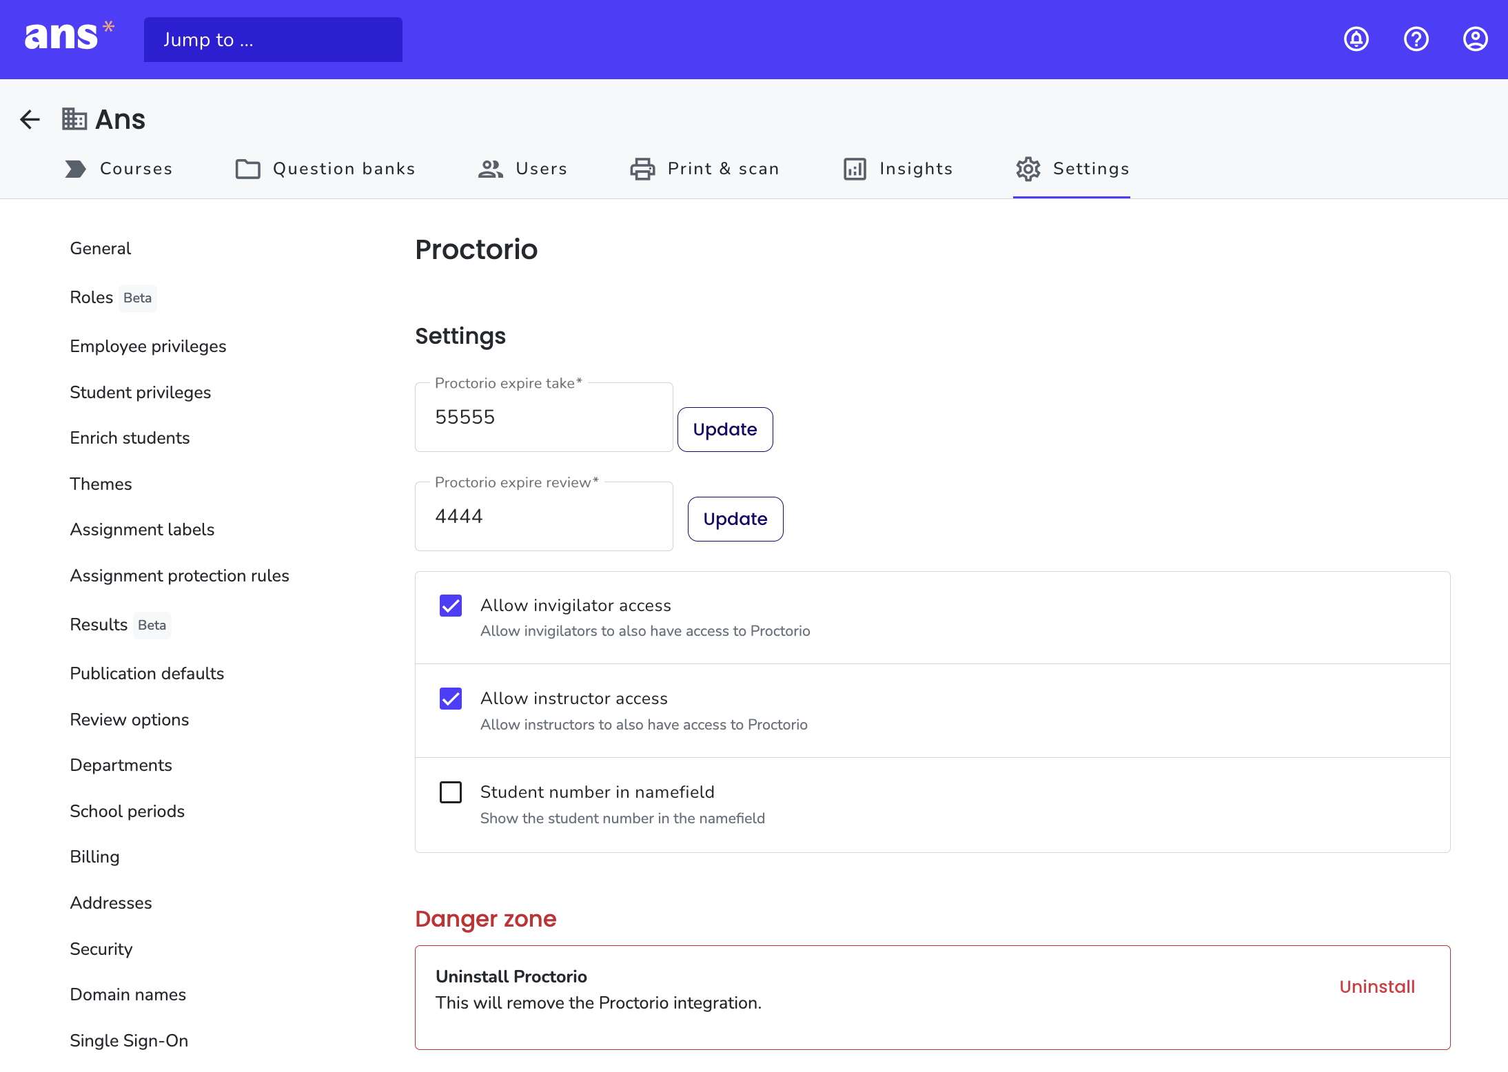This screenshot has height=1072, width=1508.
Task: Uncheck Allow instructor access
Action: coord(451,699)
